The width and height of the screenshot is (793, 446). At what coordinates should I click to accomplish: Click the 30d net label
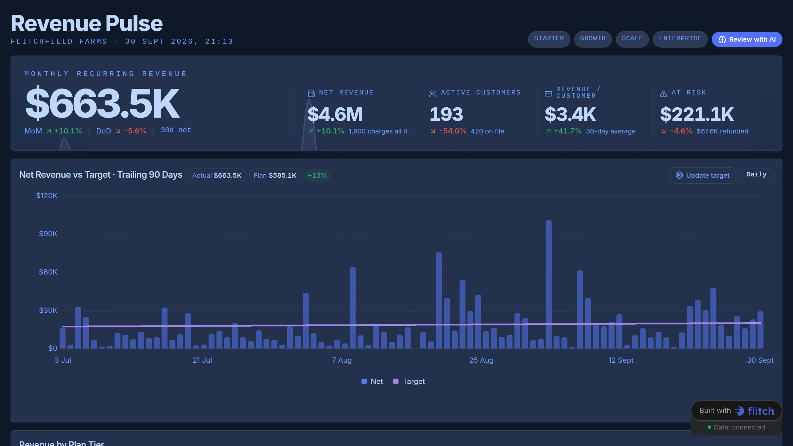click(x=176, y=130)
